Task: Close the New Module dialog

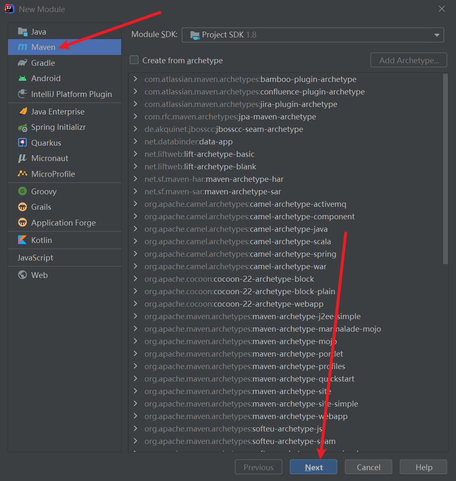Action: click(441, 9)
